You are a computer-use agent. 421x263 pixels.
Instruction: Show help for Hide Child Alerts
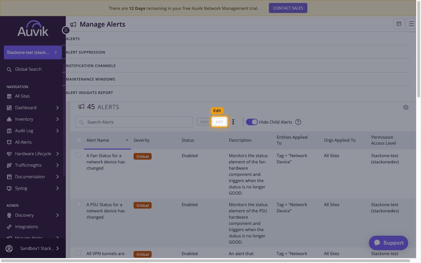coord(298,122)
